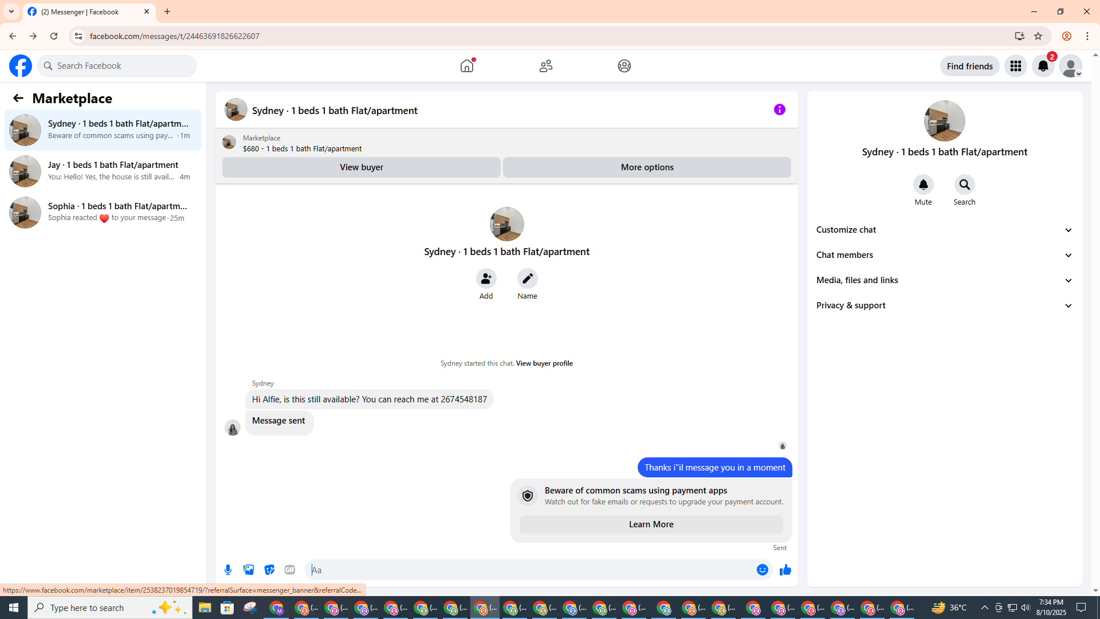Click the View buyer button
1100x619 pixels.
pos(361,167)
